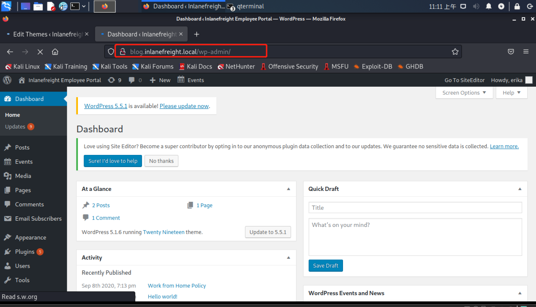The image size is (536, 307).
Task: Expand the Help panel
Action: tap(512, 93)
